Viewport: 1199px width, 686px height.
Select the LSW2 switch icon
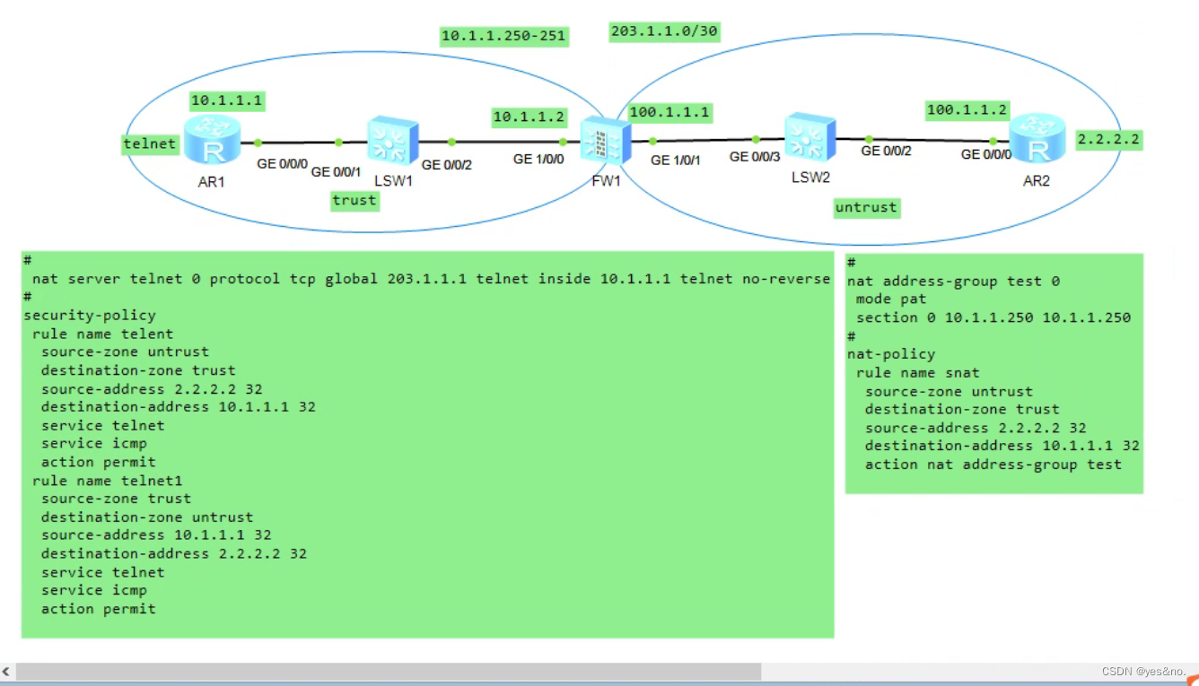pos(810,138)
